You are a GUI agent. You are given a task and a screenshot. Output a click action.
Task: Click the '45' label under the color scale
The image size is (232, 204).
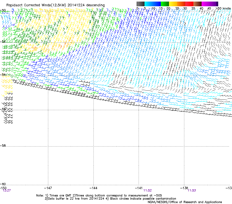(209, 8)
